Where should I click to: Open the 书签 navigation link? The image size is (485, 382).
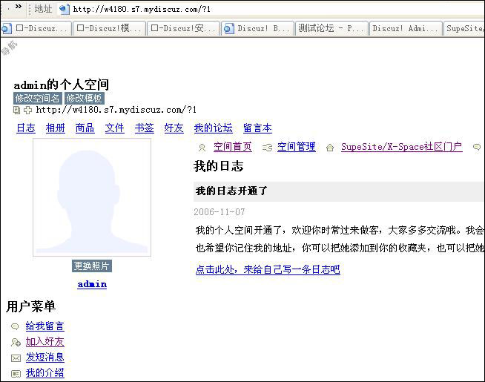(x=145, y=128)
